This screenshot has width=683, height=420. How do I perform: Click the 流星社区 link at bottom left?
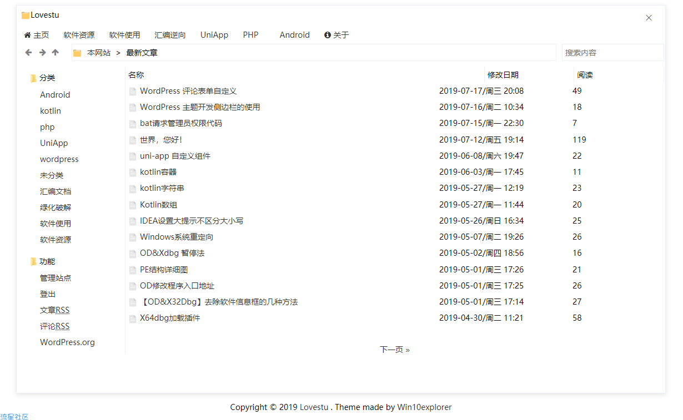click(14, 417)
